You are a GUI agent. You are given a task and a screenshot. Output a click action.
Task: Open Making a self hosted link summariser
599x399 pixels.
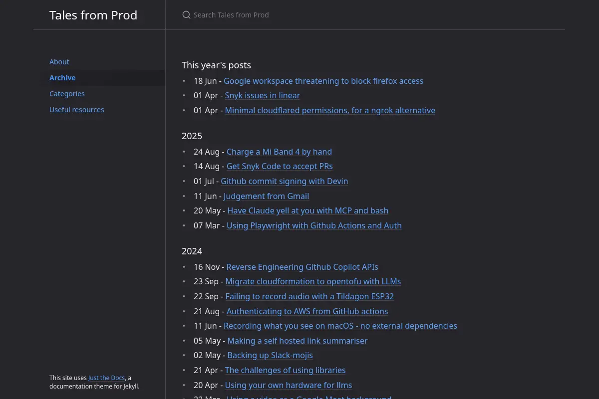298,341
